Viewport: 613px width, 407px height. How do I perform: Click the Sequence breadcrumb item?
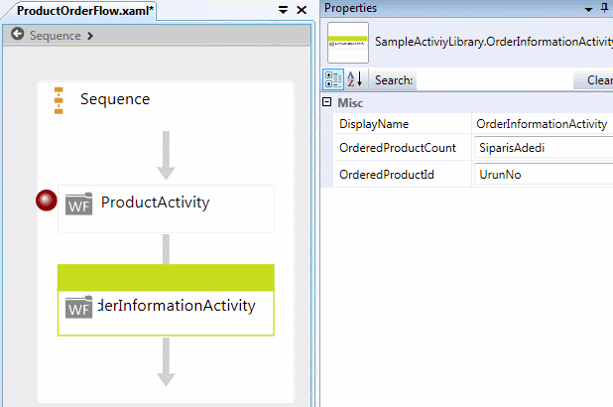click(56, 35)
